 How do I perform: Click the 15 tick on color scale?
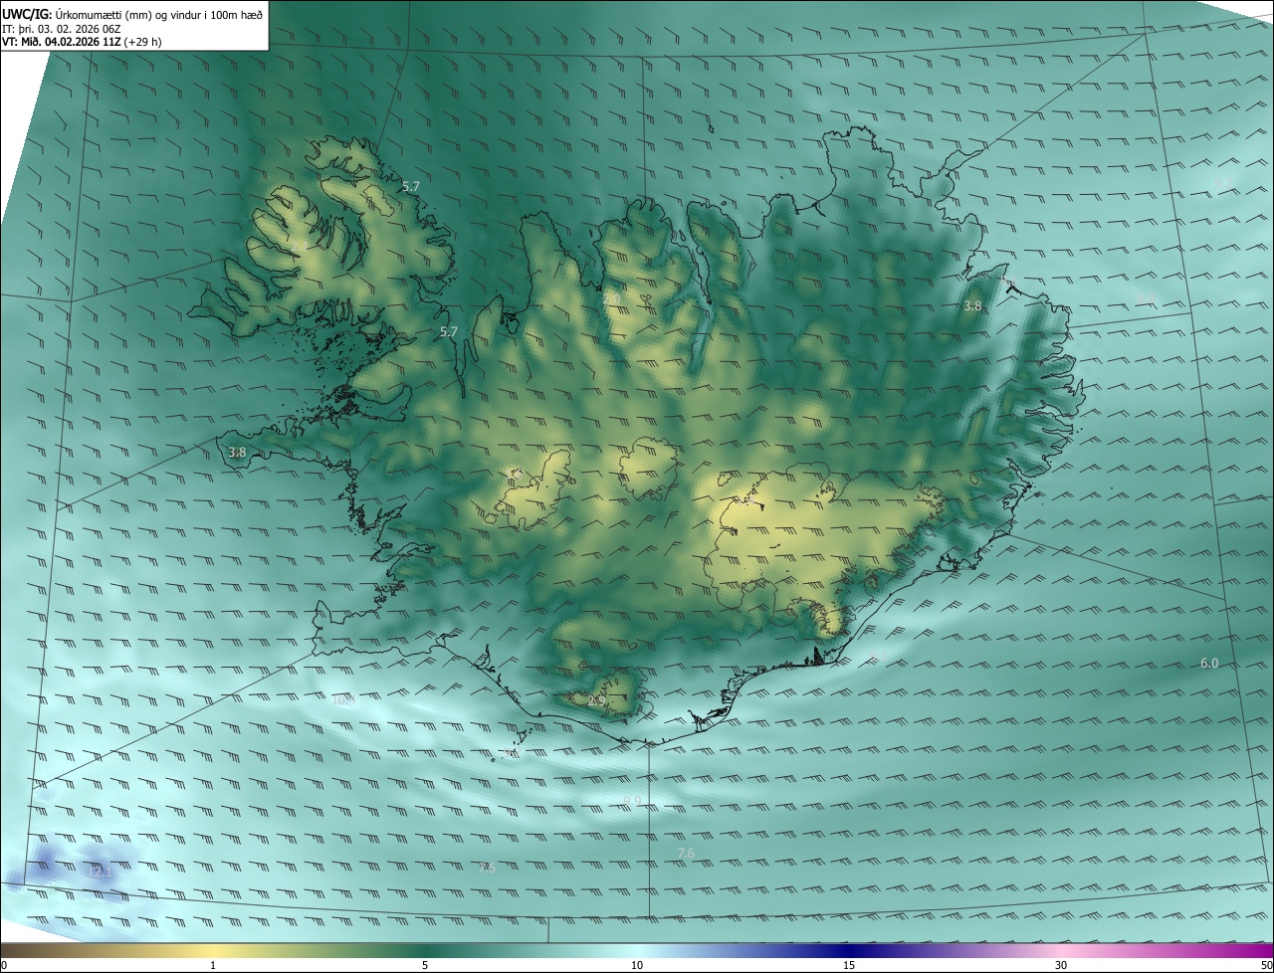(x=849, y=966)
